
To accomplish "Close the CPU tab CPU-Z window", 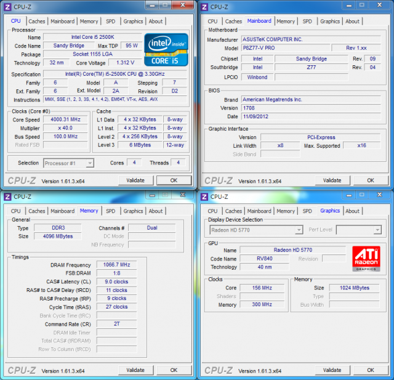I will [x=183, y=5].
